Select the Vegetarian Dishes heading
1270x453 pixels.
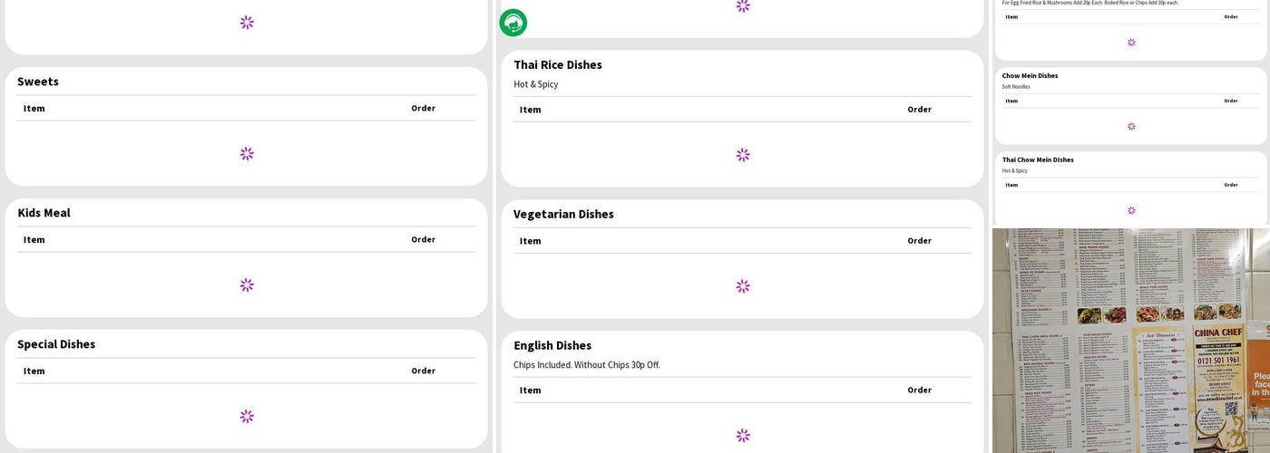pos(563,215)
